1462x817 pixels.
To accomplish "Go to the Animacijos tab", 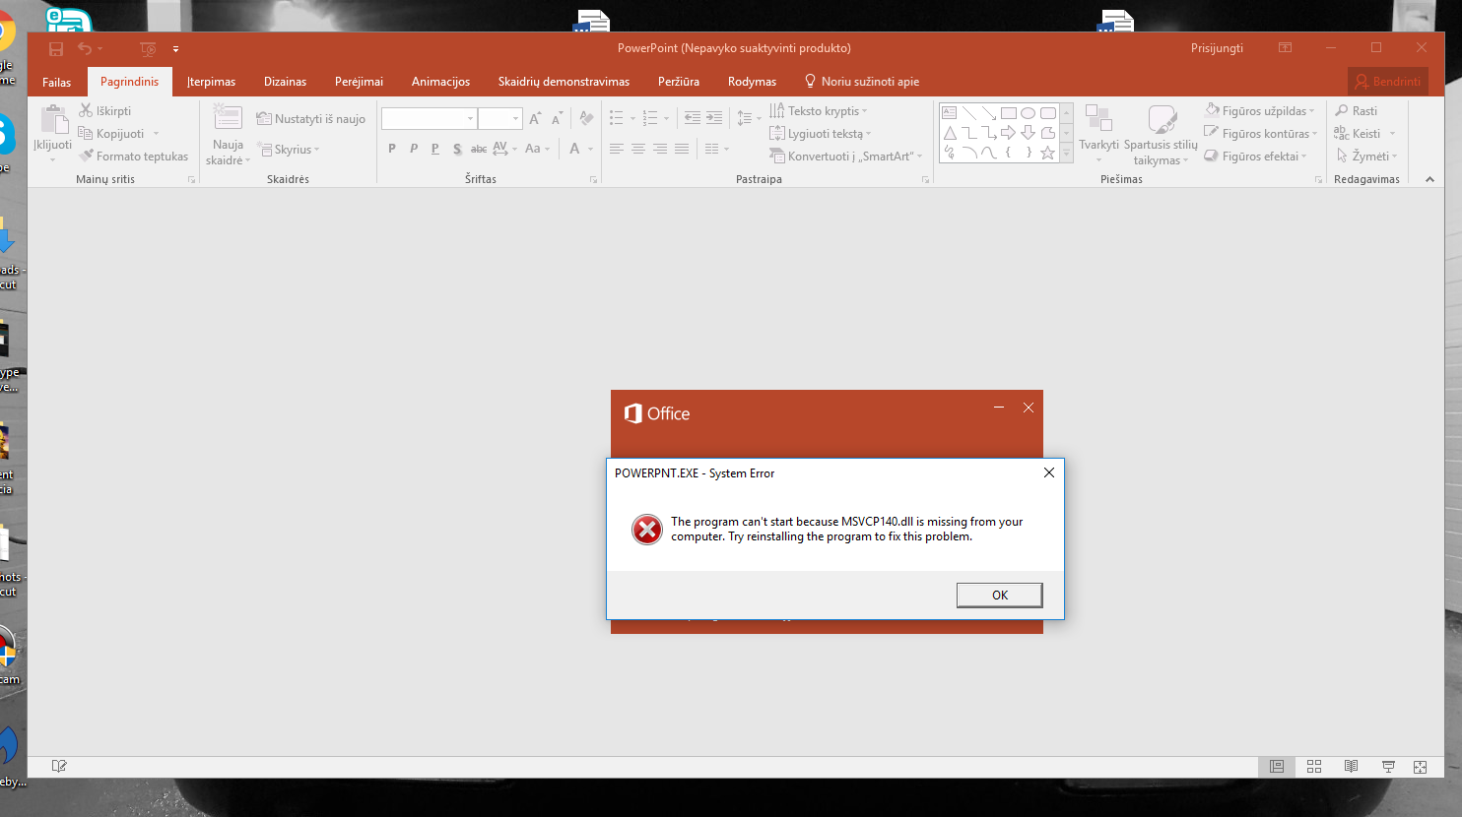I will point(440,82).
